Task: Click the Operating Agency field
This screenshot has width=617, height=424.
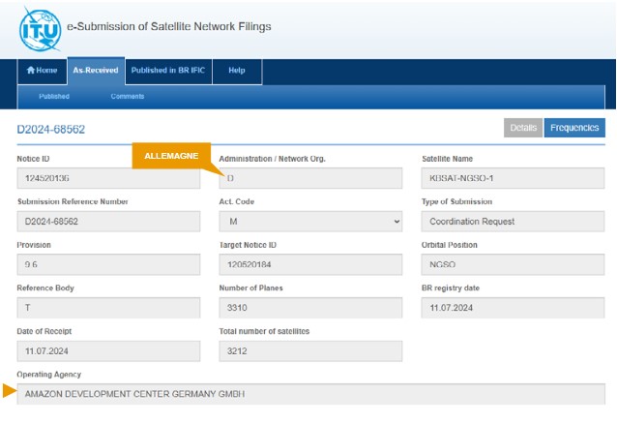Action: (310, 394)
